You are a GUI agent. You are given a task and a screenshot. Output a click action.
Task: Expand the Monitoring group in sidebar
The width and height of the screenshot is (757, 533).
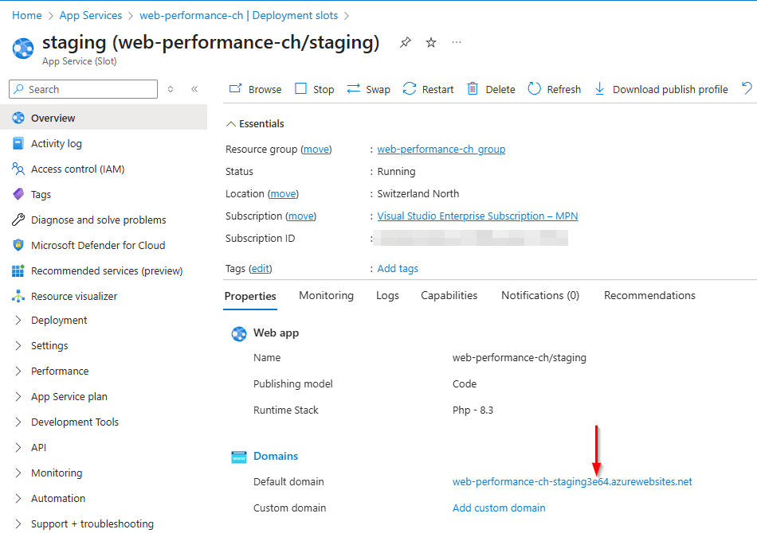[x=18, y=473]
